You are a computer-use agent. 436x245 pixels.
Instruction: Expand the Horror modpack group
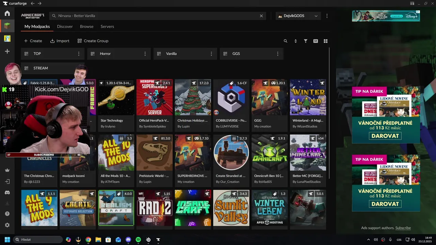point(119,54)
